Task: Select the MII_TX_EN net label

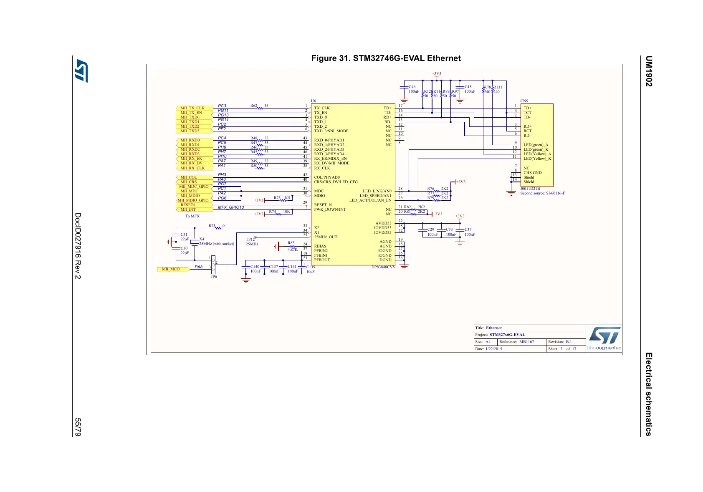Action: [x=194, y=113]
